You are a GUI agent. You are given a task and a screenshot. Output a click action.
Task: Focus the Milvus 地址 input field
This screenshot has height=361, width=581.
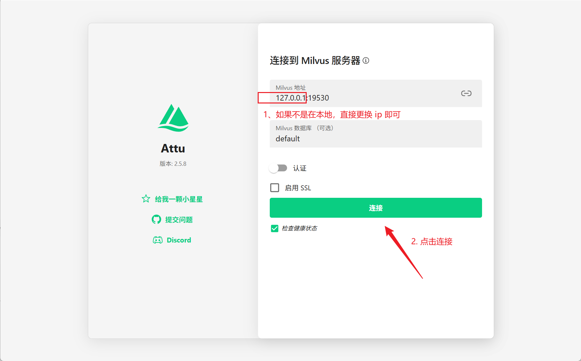tap(376, 93)
